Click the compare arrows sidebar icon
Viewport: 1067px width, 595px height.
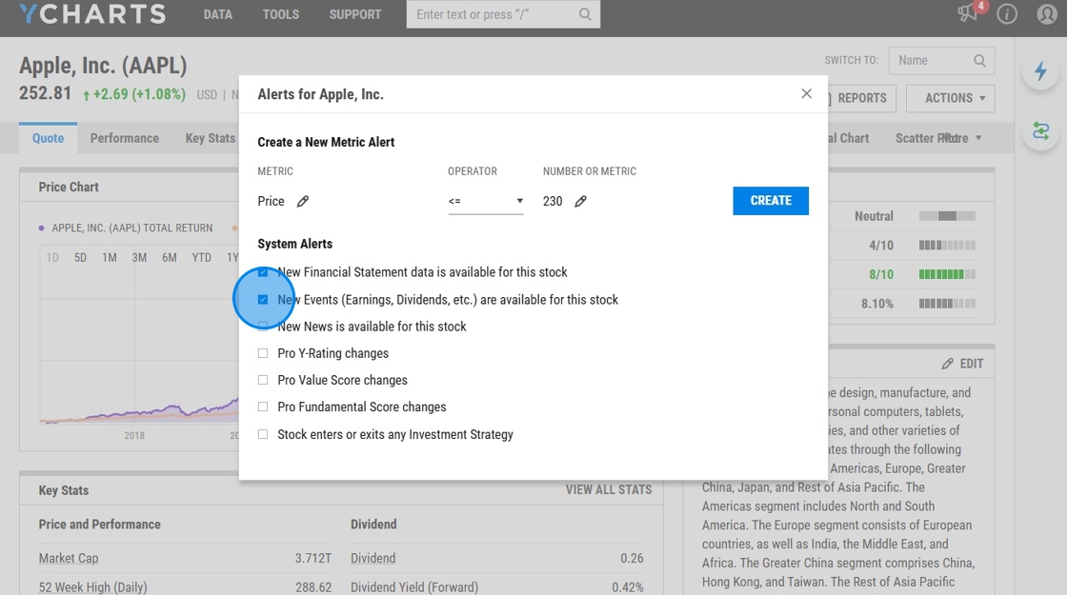click(x=1040, y=130)
